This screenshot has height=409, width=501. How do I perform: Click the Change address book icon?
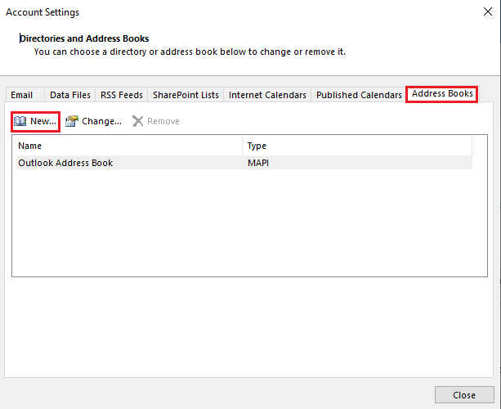[x=72, y=121]
